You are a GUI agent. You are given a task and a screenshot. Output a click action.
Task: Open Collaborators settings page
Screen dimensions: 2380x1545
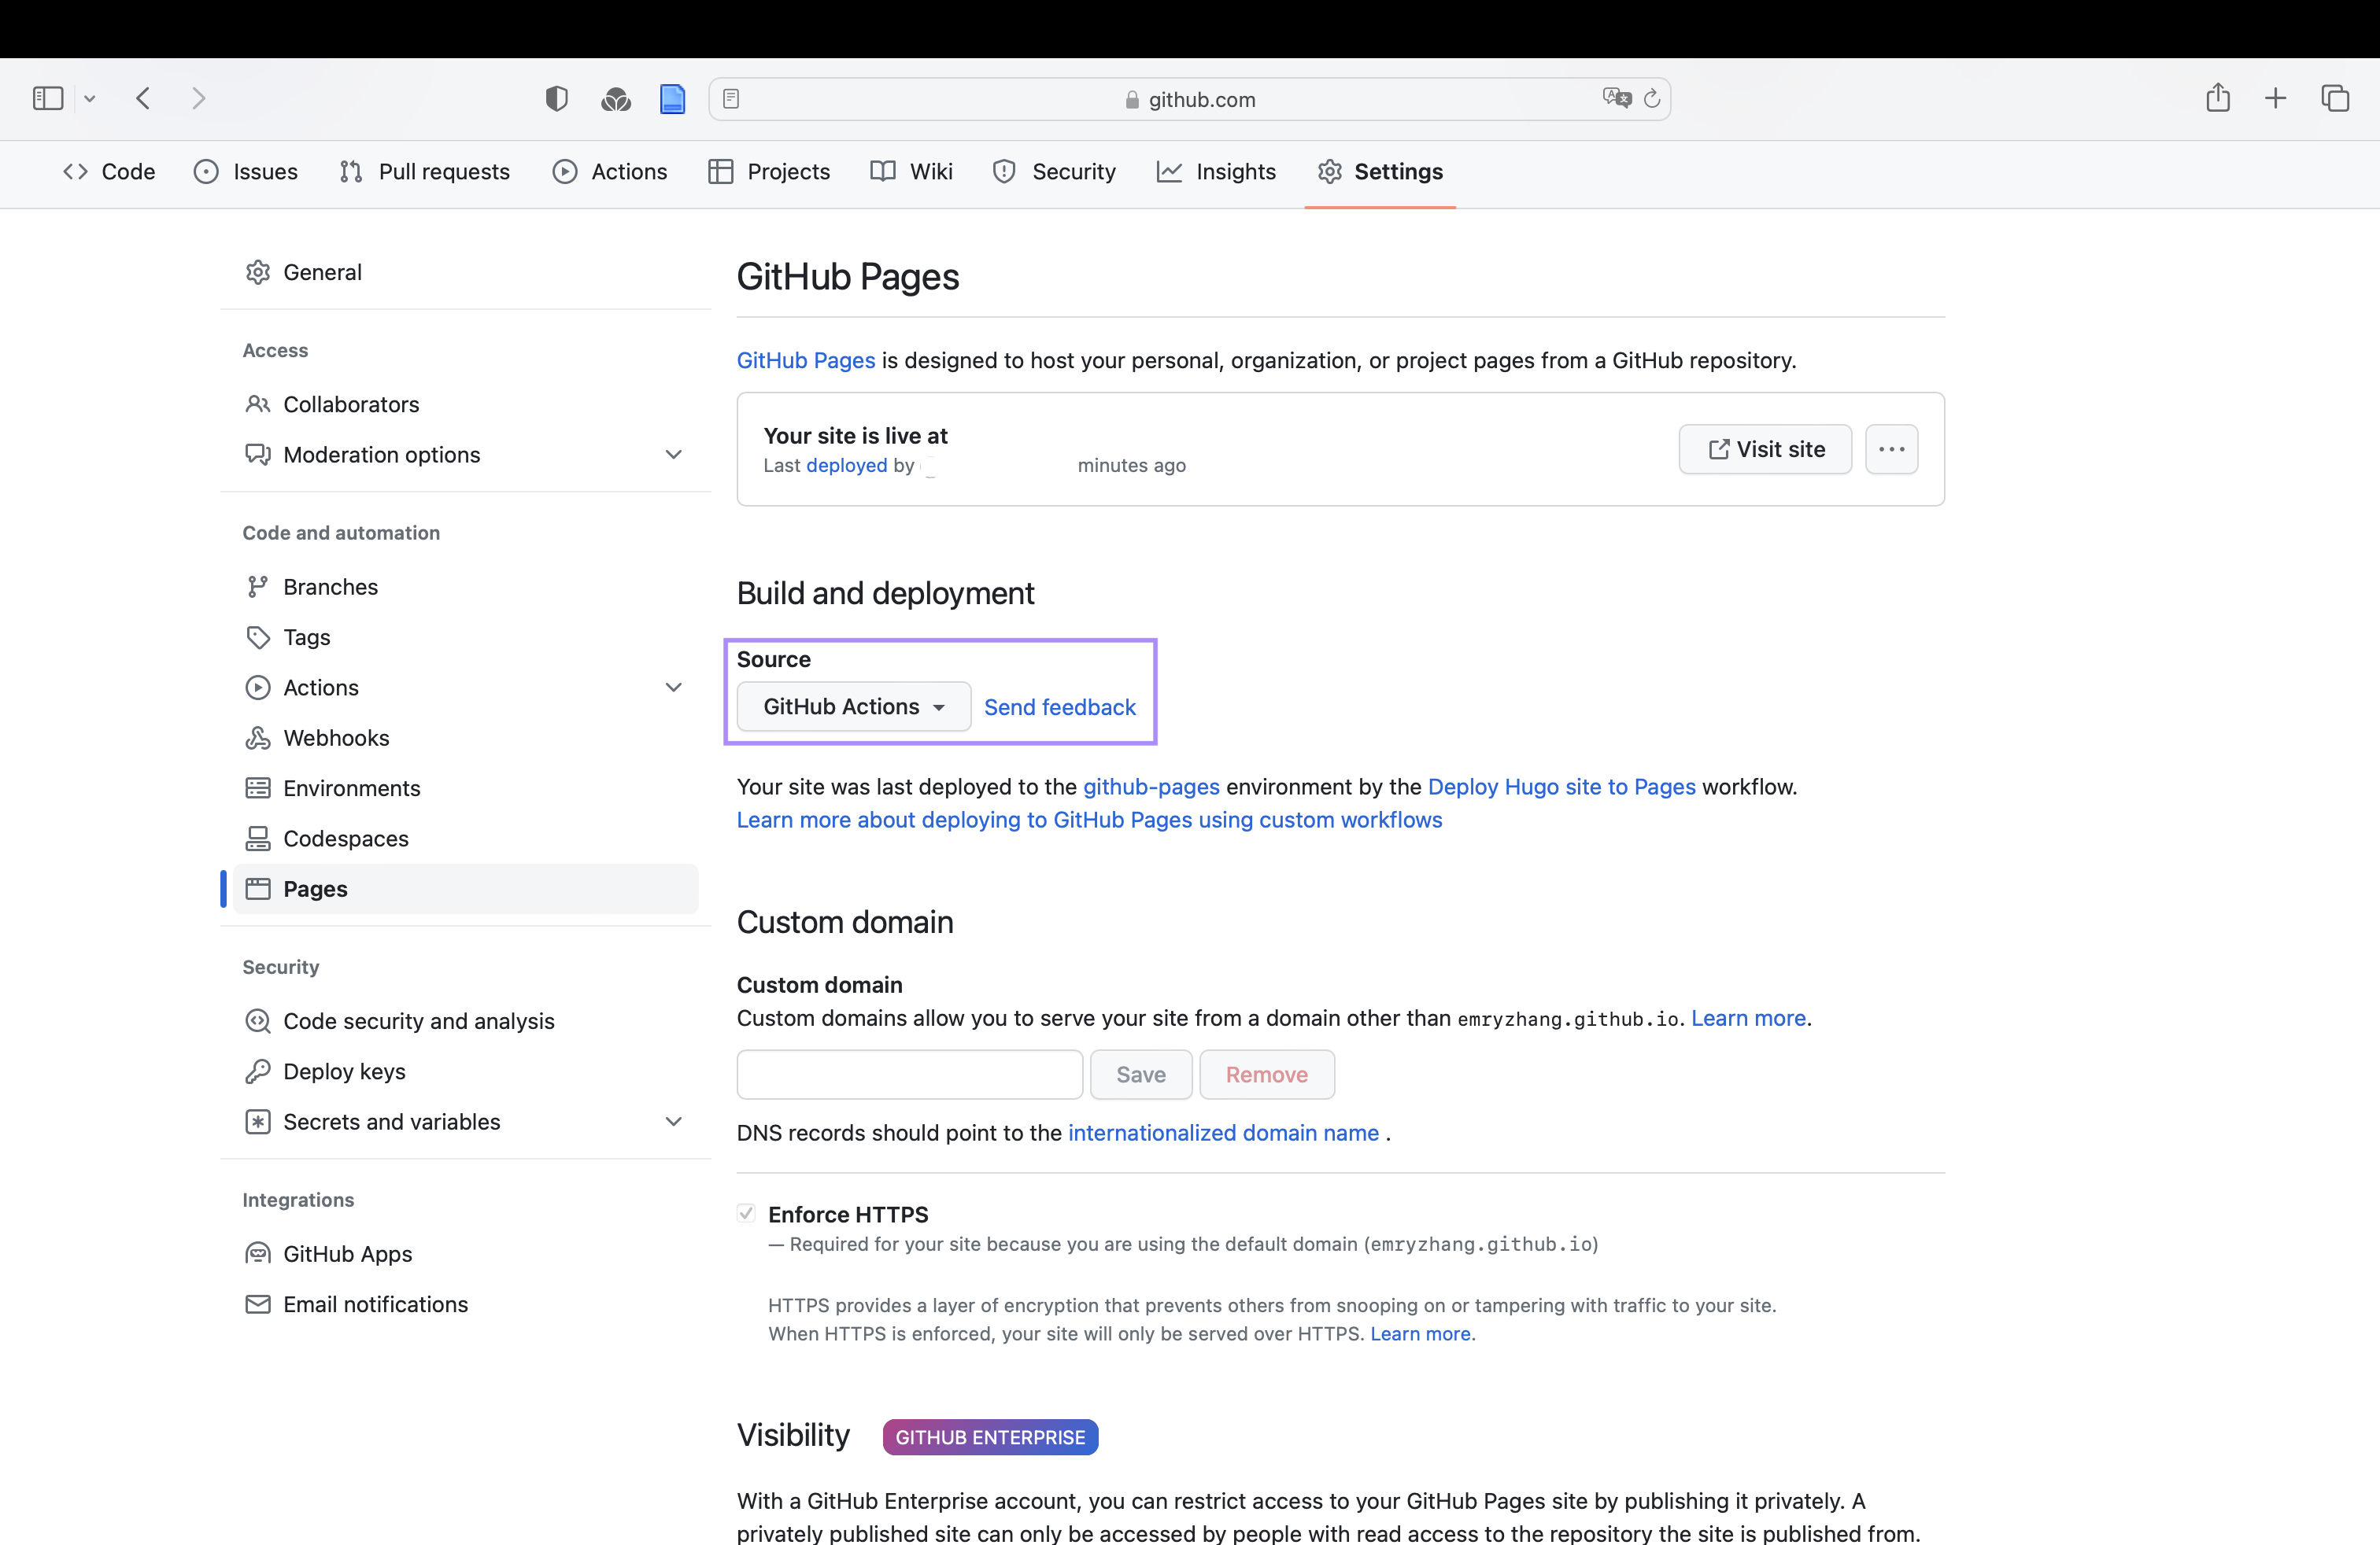(465, 404)
